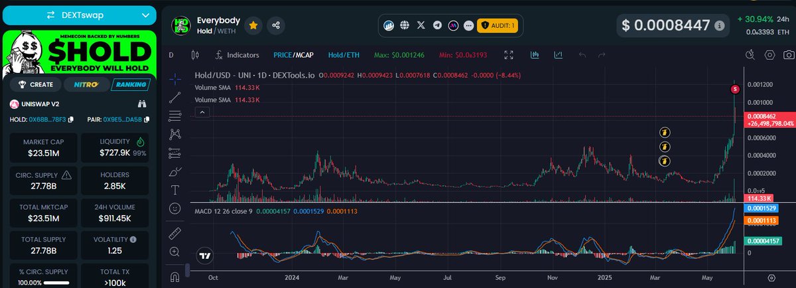Open the Indicators menu
The image size is (796, 288).
(237, 54)
